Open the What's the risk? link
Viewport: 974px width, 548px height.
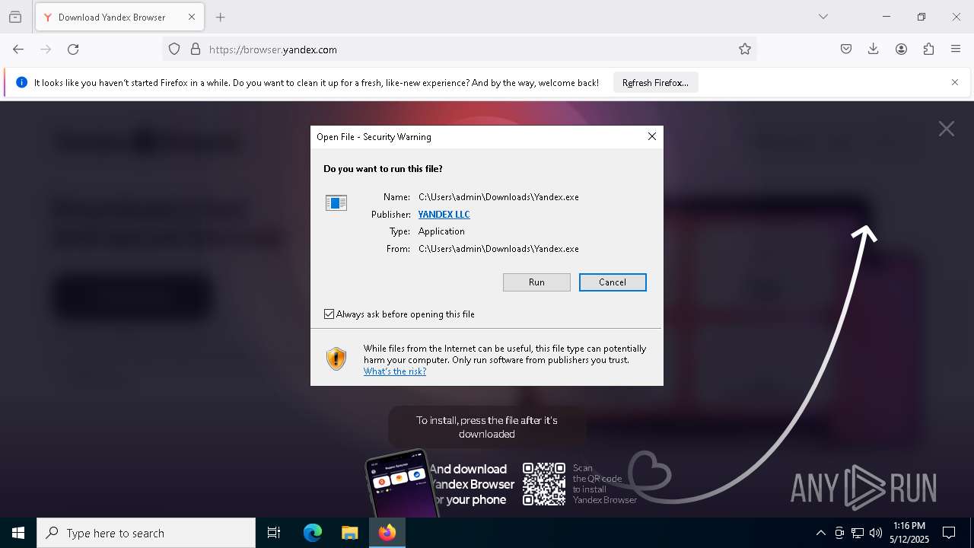395,371
